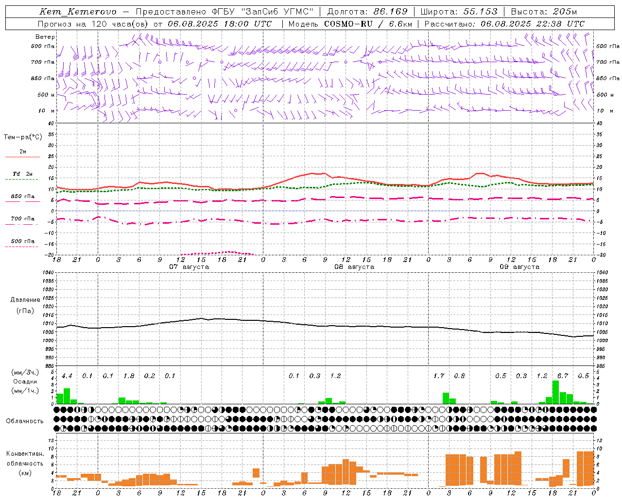622x497 pixels.
Task: Click the 500 гПа temperature legend label
Action: point(22,241)
